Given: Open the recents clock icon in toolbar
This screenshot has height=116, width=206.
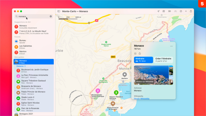Looking at the screenshot, I should tap(181, 11).
